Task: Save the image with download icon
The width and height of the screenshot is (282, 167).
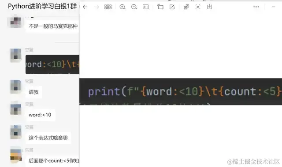Action: coord(209,7)
